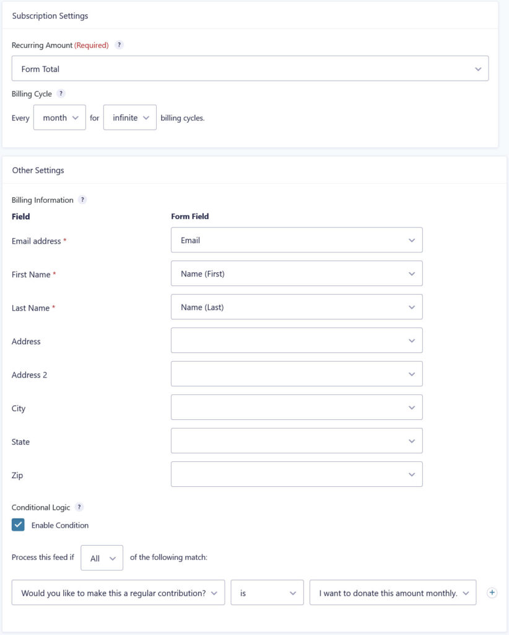Open the Email address field mapping dropdown
Screen dimensions: 509x635
[x=296, y=239]
